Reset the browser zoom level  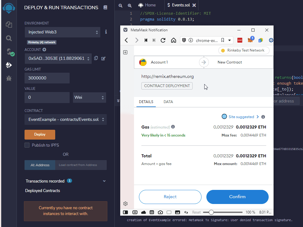(x=196, y=212)
